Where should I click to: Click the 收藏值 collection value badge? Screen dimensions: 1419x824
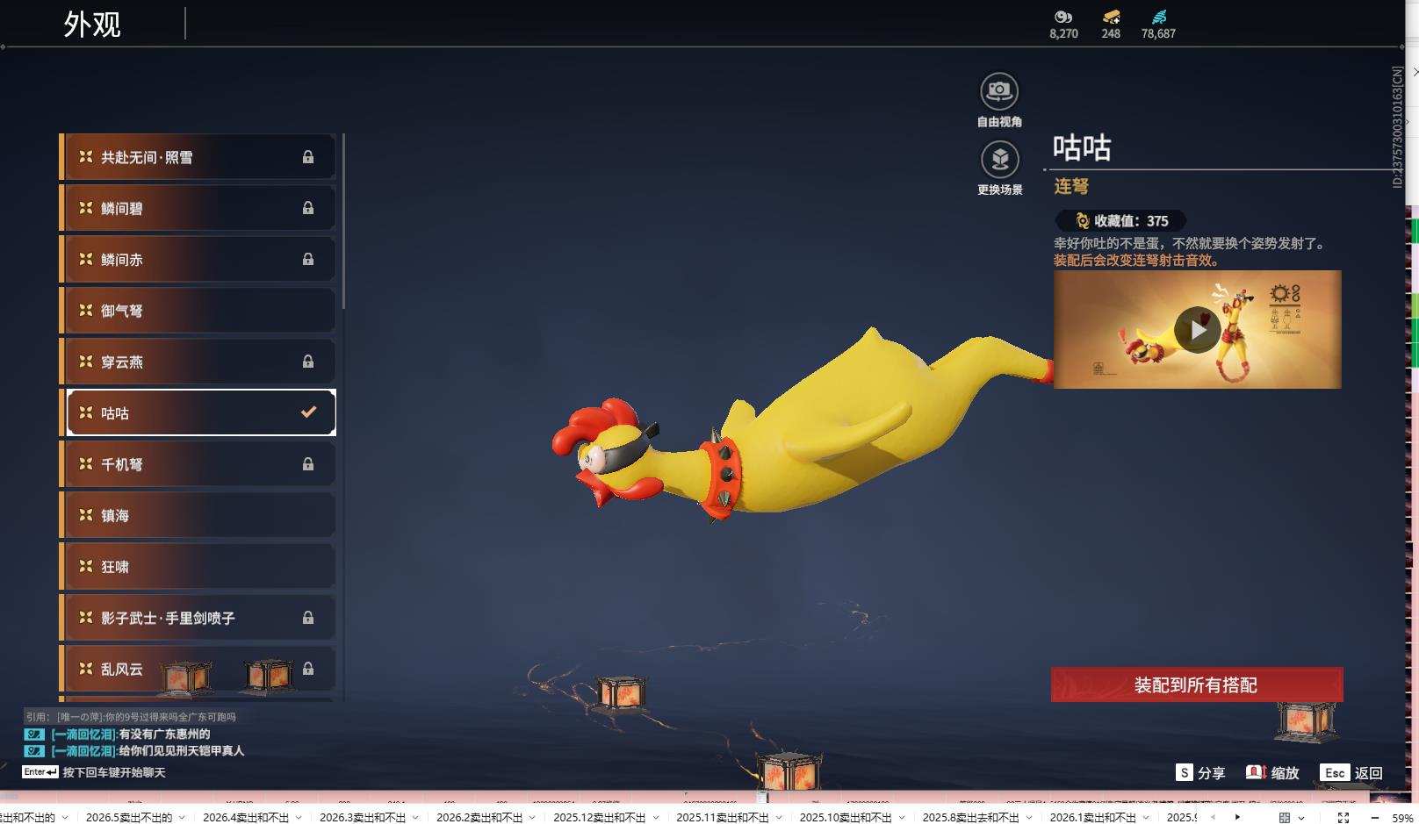point(1120,221)
